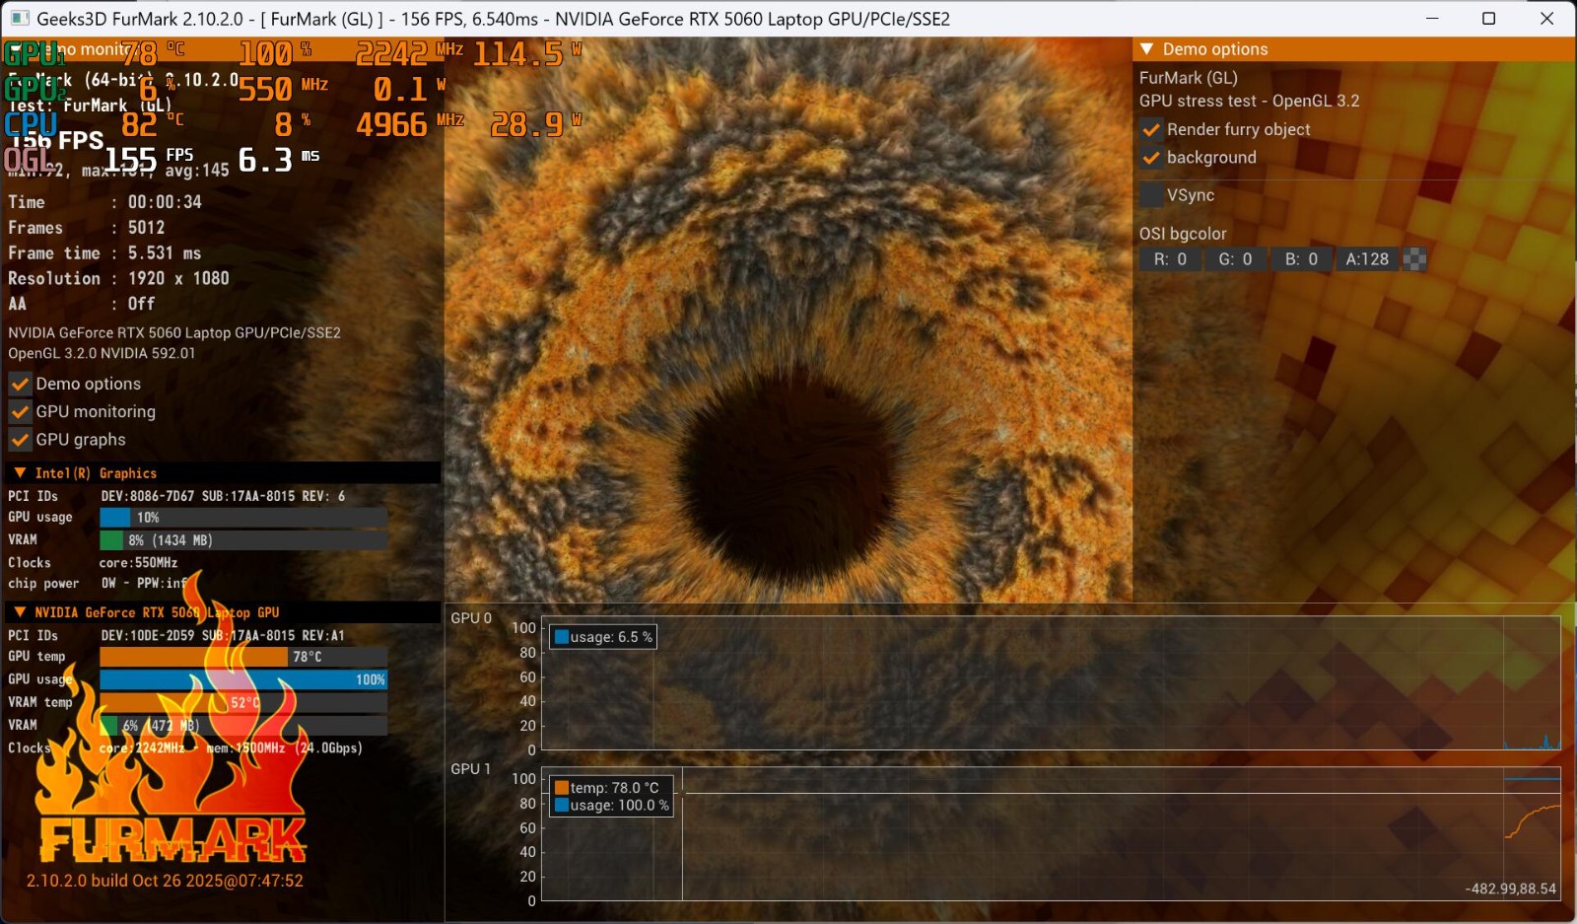The width and height of the screenshot is (1577, 924).
Task: Click the '28.9 W' power readout
Action: [x=536, y=125]
